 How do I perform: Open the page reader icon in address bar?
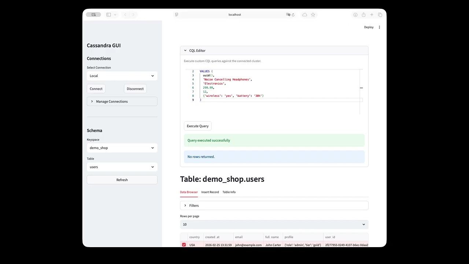coord(177,15)
